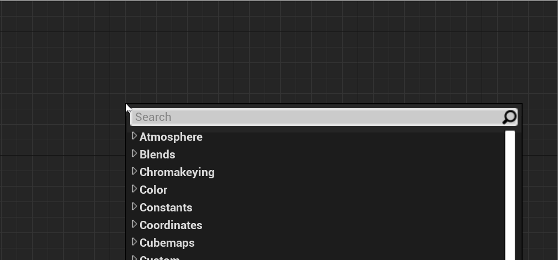Expand the Chromakeying disclosure triangle
The height and width of the screenshot is (260, 558).
[x=134, y=171]
